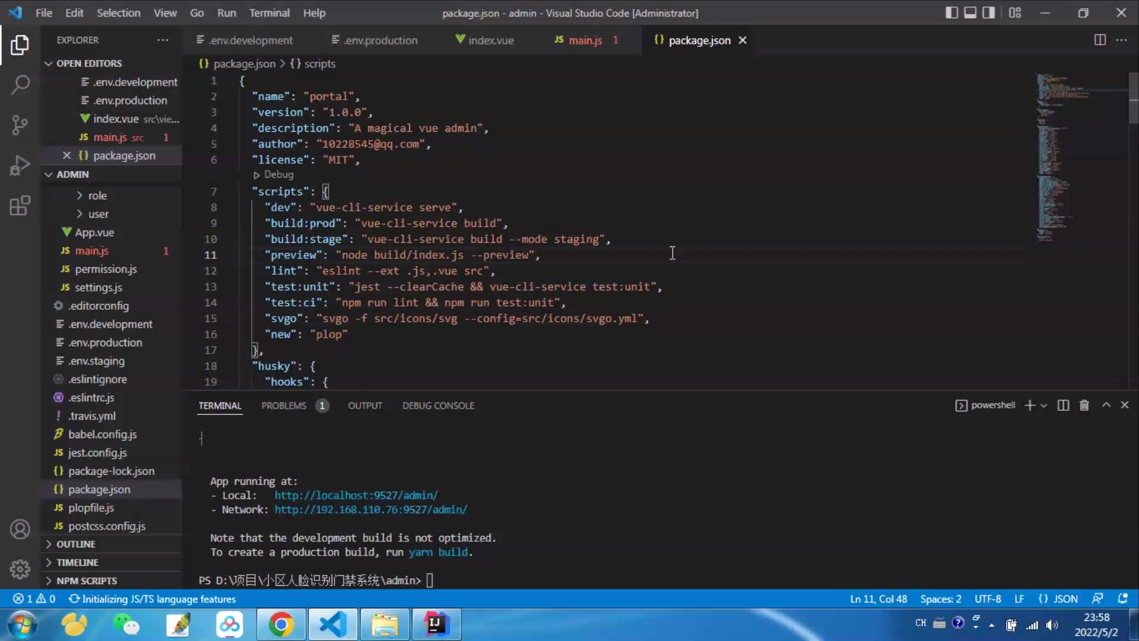The height and width of the screenshot is (641, 1139).
Task: Split the editor to the right
Action: pos(1100,40)
